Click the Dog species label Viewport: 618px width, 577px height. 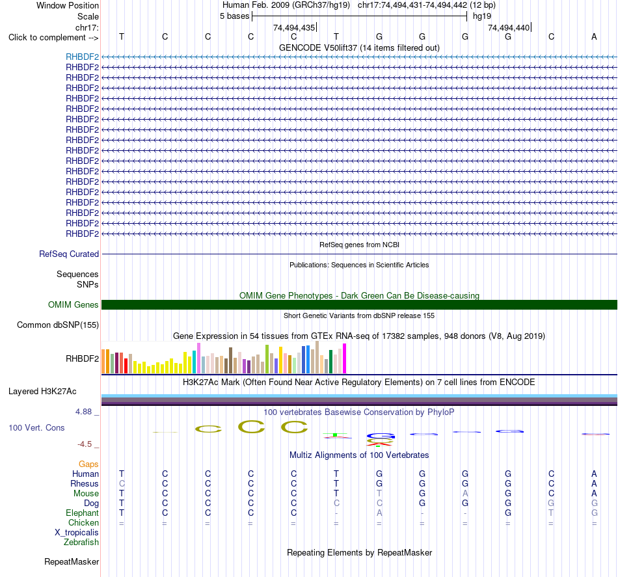tap(91, 503)
